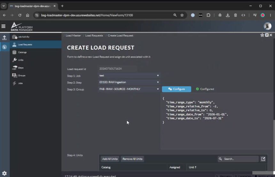The width and height of the screenshot is (275, 177).
Task: Click Add All Units button
Action: coord(110,159)
